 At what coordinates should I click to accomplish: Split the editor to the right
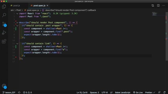tap(158, 5)
